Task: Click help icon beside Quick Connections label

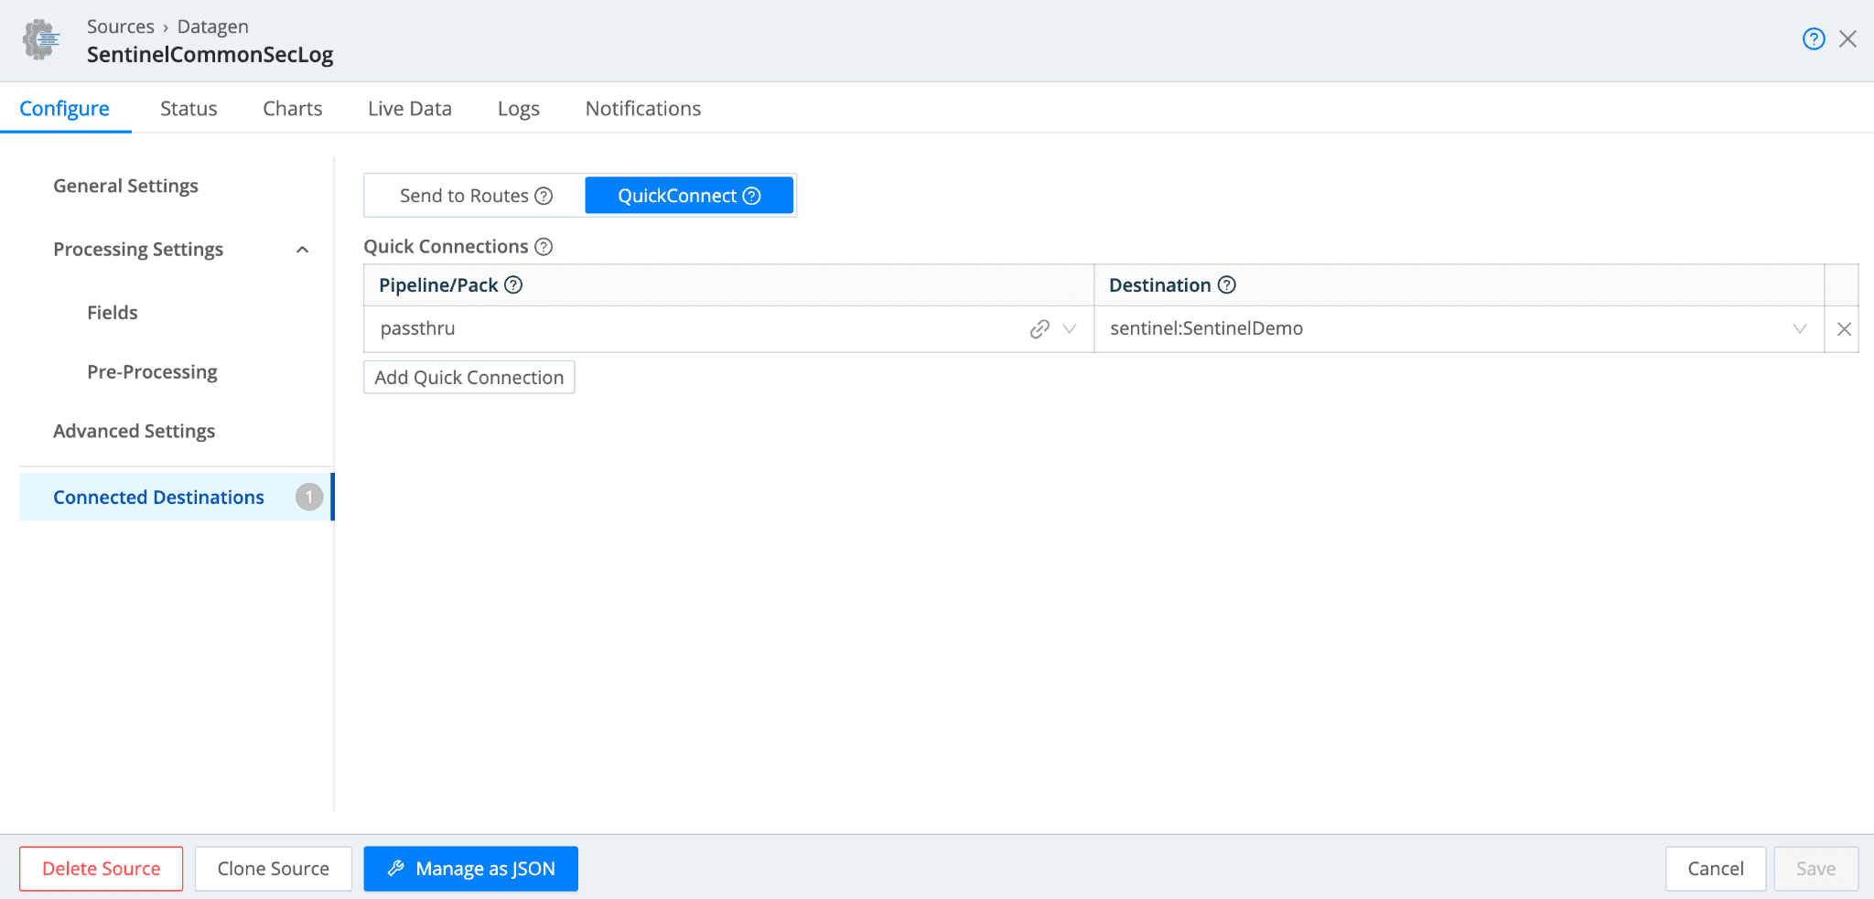Action: coord(544,247)
